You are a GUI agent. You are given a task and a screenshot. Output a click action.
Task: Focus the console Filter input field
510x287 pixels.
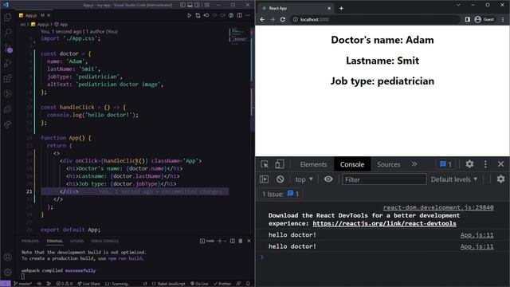coord(384,179)
